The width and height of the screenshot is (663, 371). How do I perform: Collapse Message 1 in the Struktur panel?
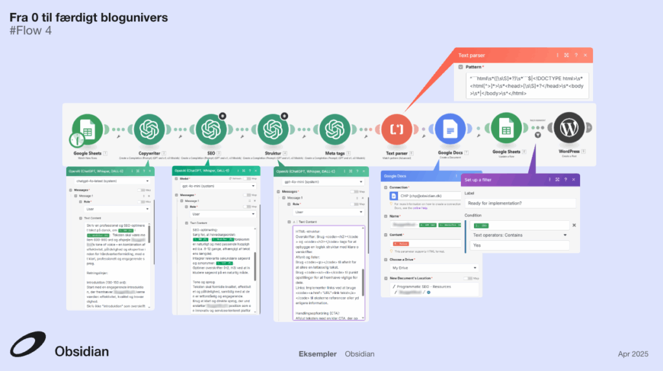284,197
